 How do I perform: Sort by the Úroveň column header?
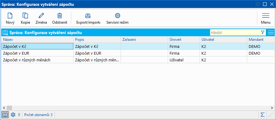pos(184,40)
